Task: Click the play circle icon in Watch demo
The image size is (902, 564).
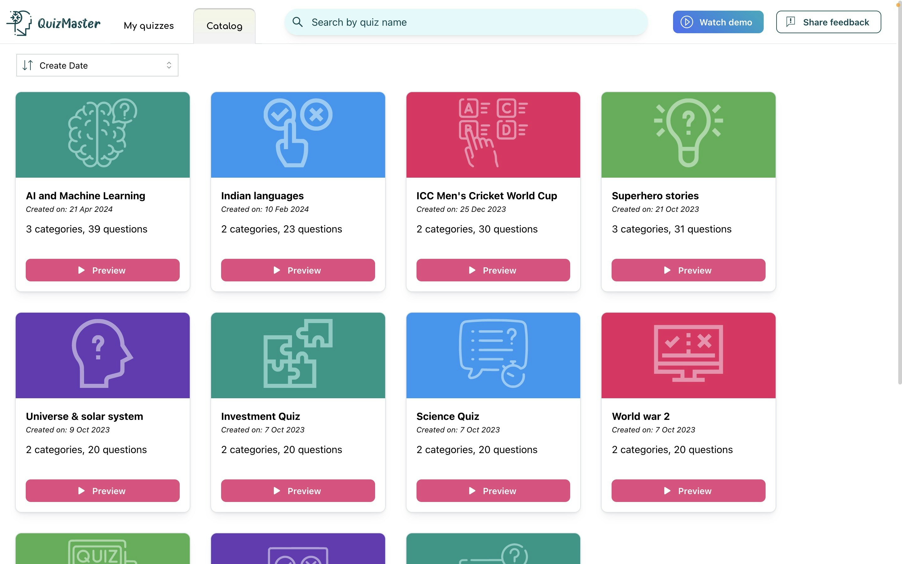Action: point(687,22)
